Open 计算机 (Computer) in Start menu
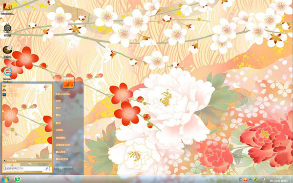 59,130
